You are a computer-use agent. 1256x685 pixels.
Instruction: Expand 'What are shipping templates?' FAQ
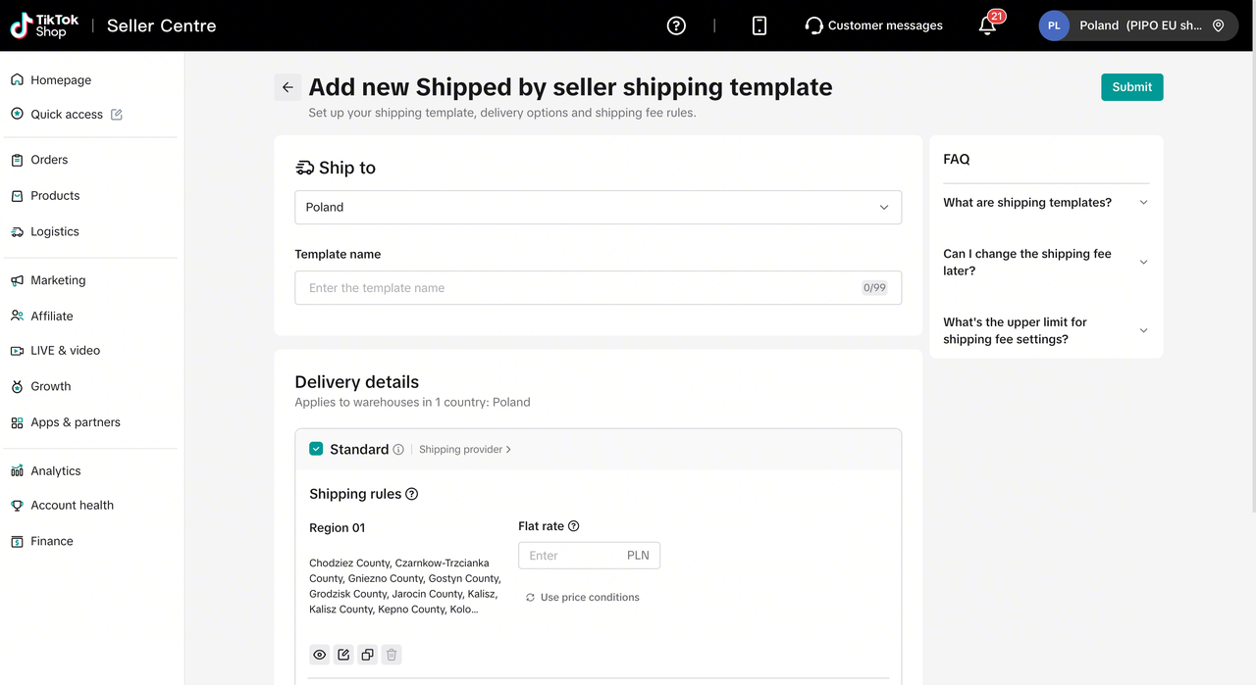1046,203
